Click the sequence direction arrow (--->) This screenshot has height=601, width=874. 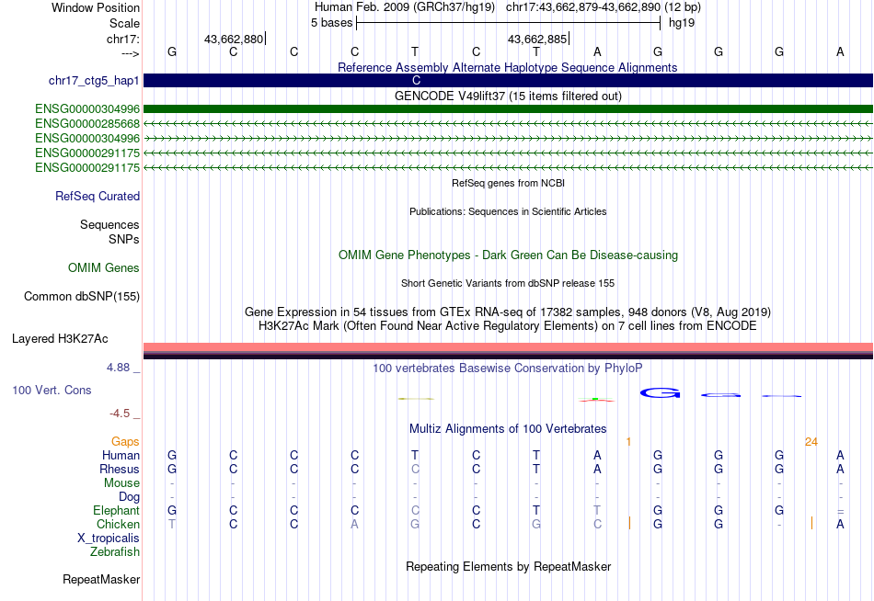(131, 53)
